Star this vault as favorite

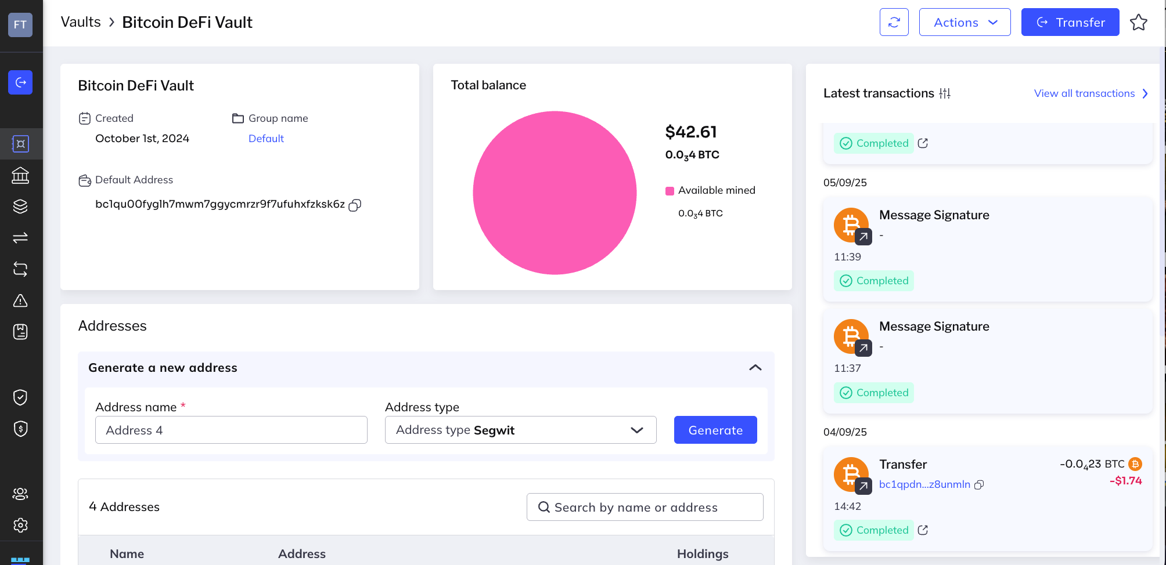click(x=1138, y=23)
